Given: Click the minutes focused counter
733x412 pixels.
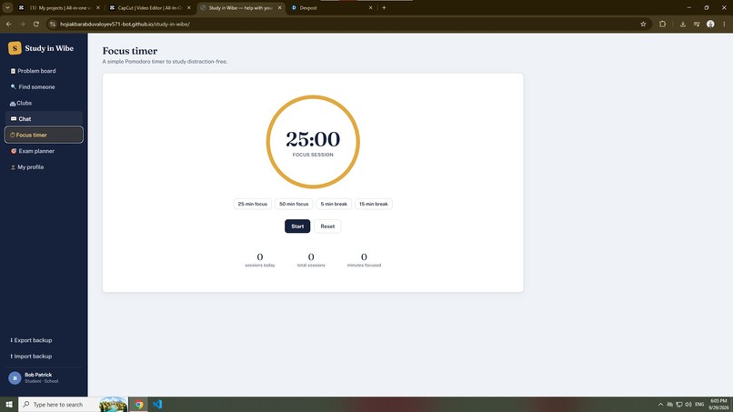Looking at the screenshot, I should (364, 260).
